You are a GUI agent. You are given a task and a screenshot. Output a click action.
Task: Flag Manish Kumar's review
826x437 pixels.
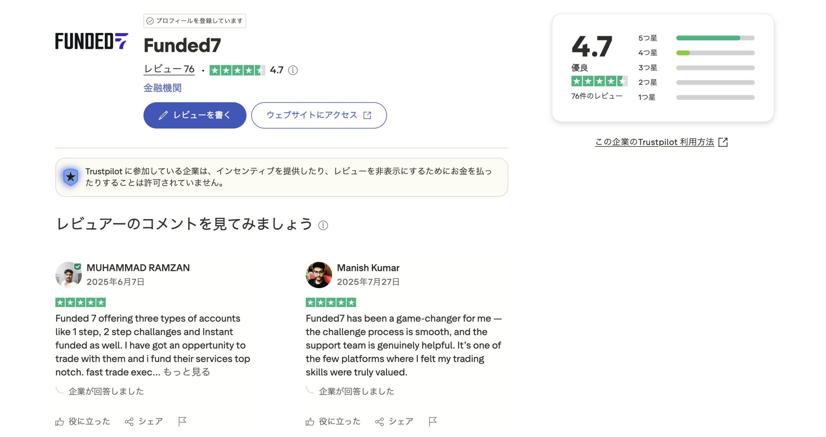click(433, 421)
